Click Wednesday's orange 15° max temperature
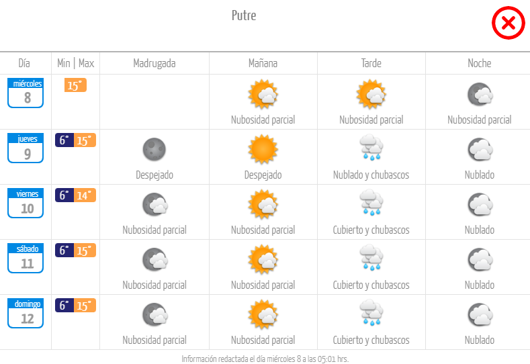530x364 pixels. click(75, 85)
